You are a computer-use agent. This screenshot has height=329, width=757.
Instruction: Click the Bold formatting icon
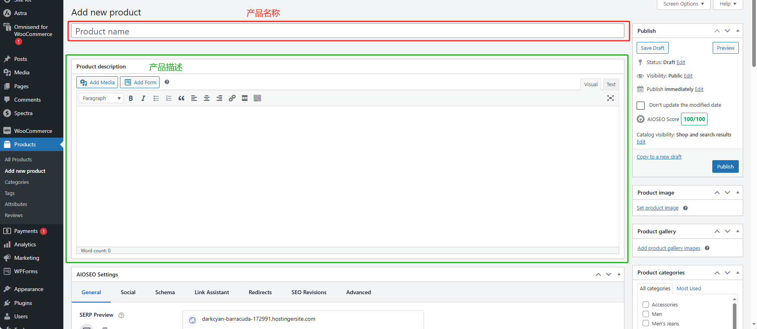click(x=131, y=98)
